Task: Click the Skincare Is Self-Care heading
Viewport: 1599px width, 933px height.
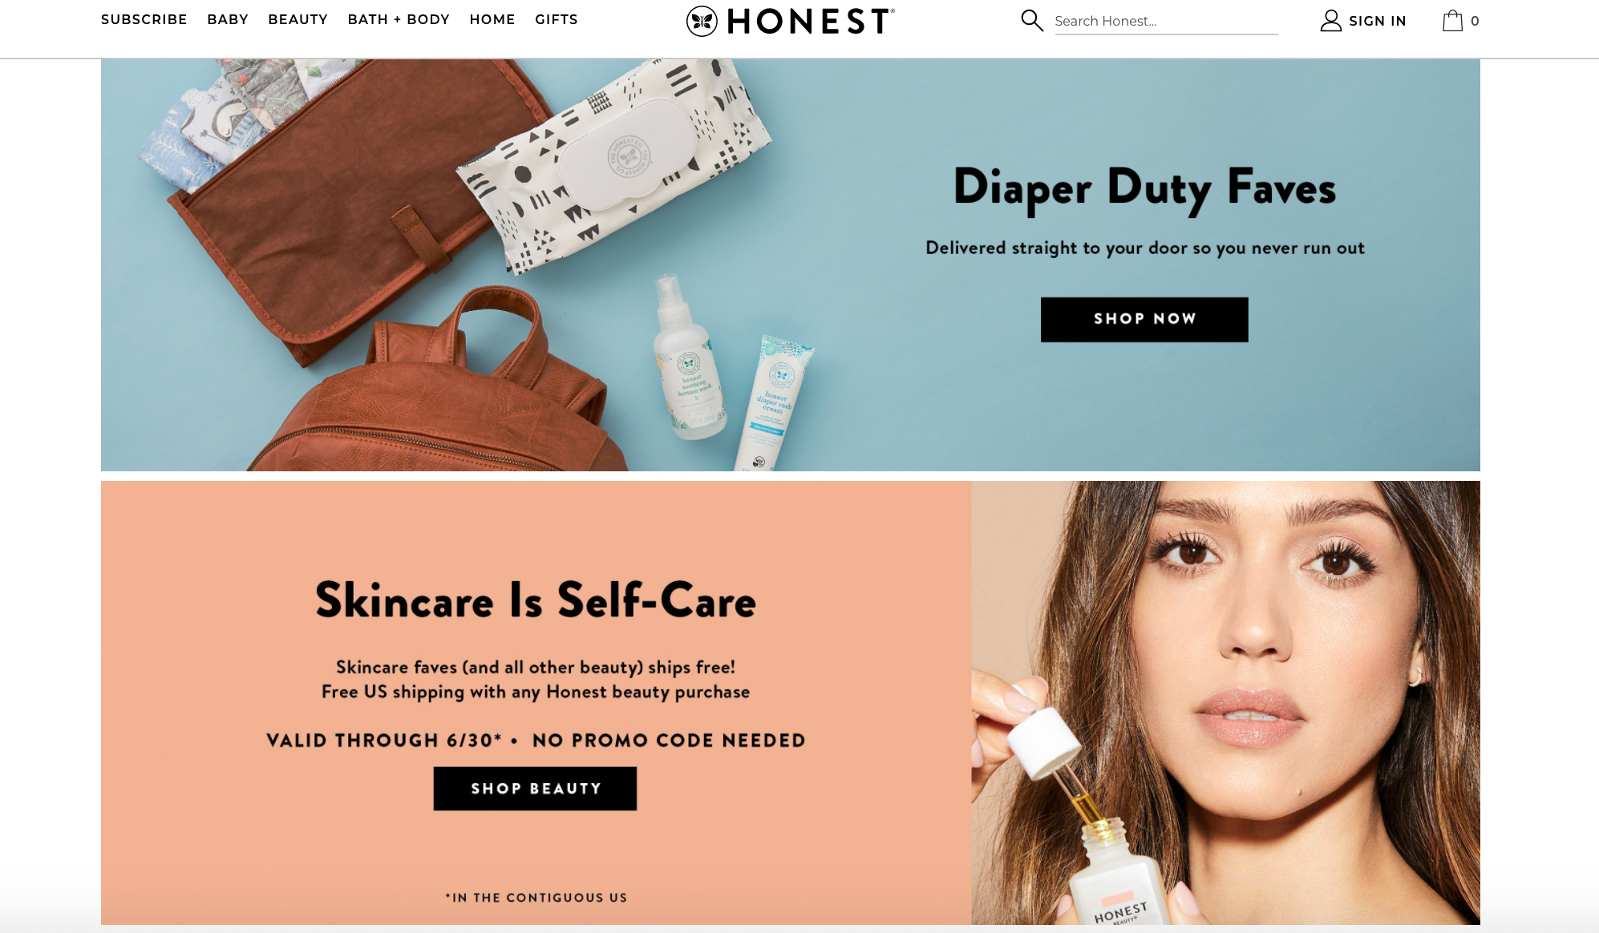Action: [536, 600]
